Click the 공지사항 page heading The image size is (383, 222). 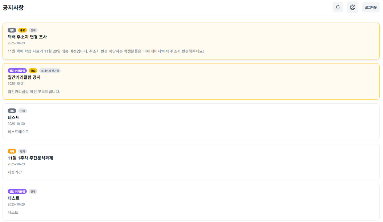tap(13, 8)
